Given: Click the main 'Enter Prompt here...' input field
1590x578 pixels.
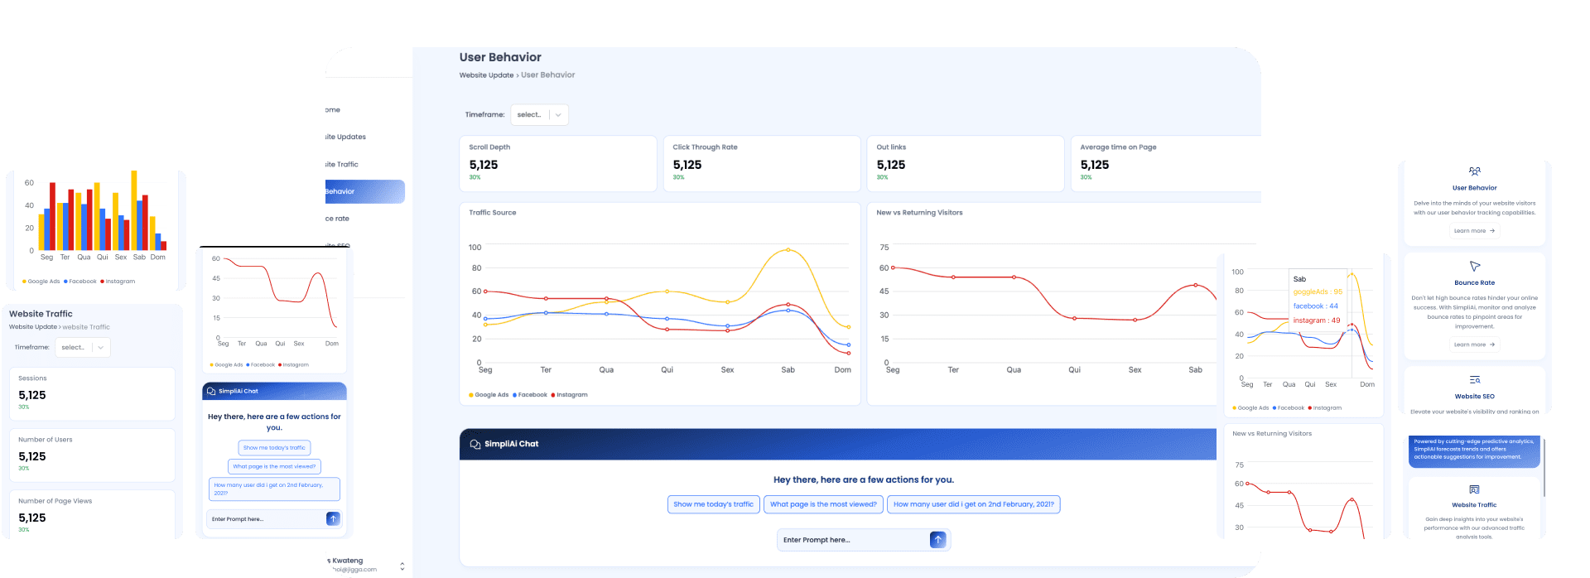Looking at the screenshot, I should coord(853,540).
